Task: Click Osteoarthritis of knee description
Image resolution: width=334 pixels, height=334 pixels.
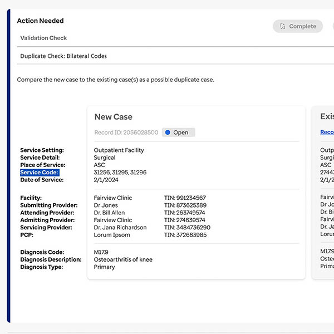Action: [x=123, y=259]
